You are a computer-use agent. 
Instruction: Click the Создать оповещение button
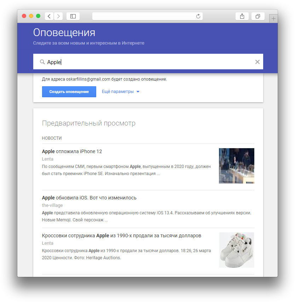(x=69, y=92)
